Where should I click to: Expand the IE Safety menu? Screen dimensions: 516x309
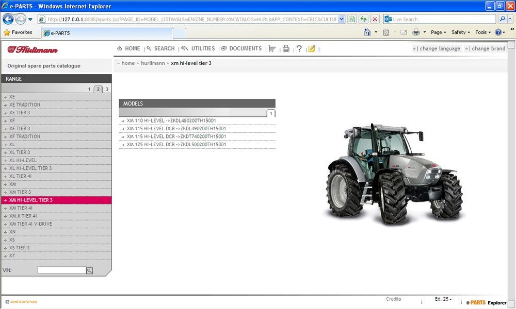pyautogui.click(x=461, y=32)
